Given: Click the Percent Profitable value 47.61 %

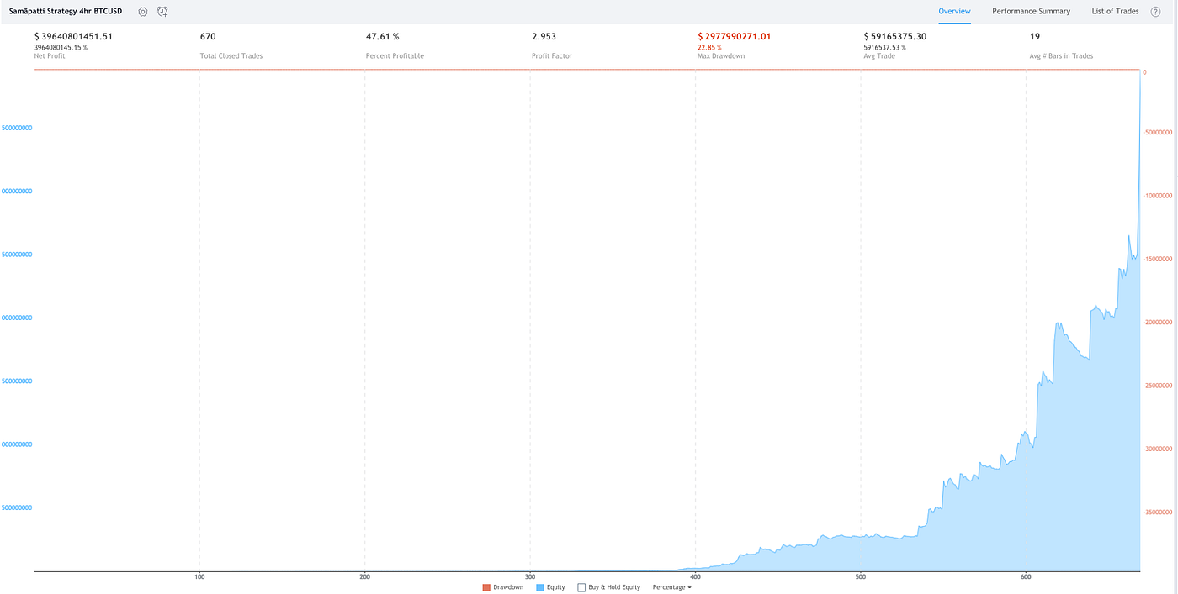Looking at the screenshot, I should (383, 36).
